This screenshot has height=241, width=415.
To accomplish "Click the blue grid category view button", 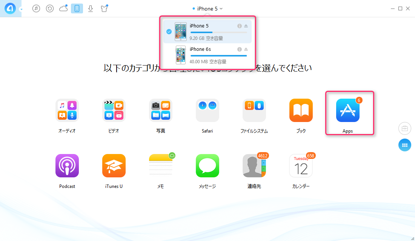I will (405, 145).
